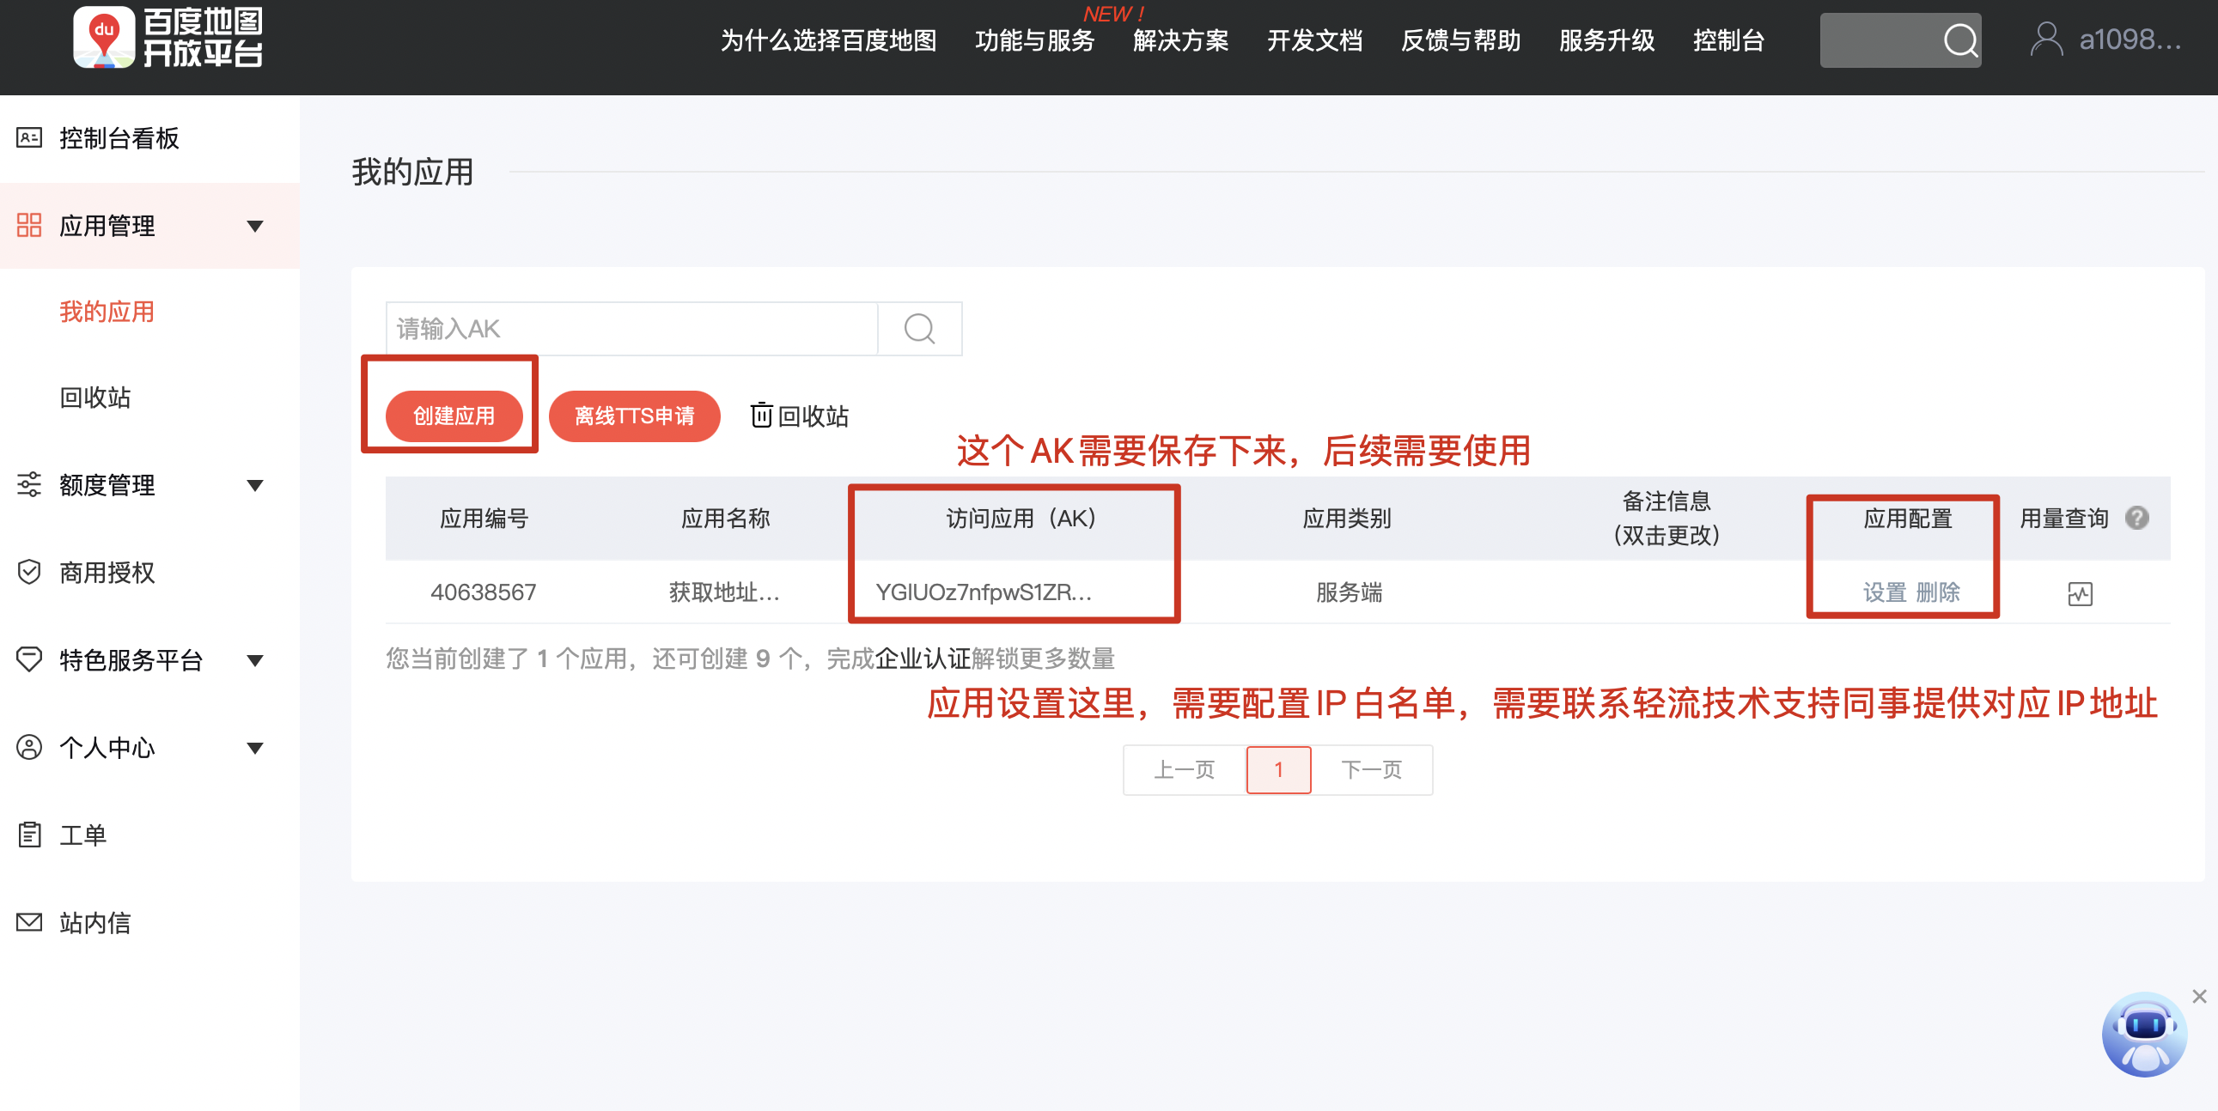This screenshot has width=2218, height=1111.
Task: Open the robot assistant chat
Action: [2144, 1035]
